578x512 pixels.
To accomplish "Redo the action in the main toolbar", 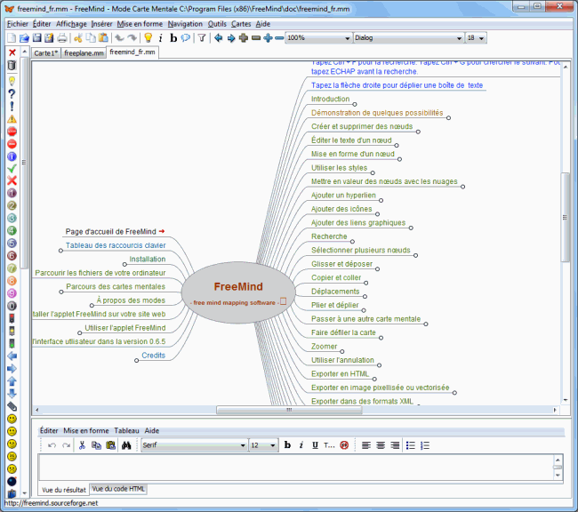I will point(132,38).
